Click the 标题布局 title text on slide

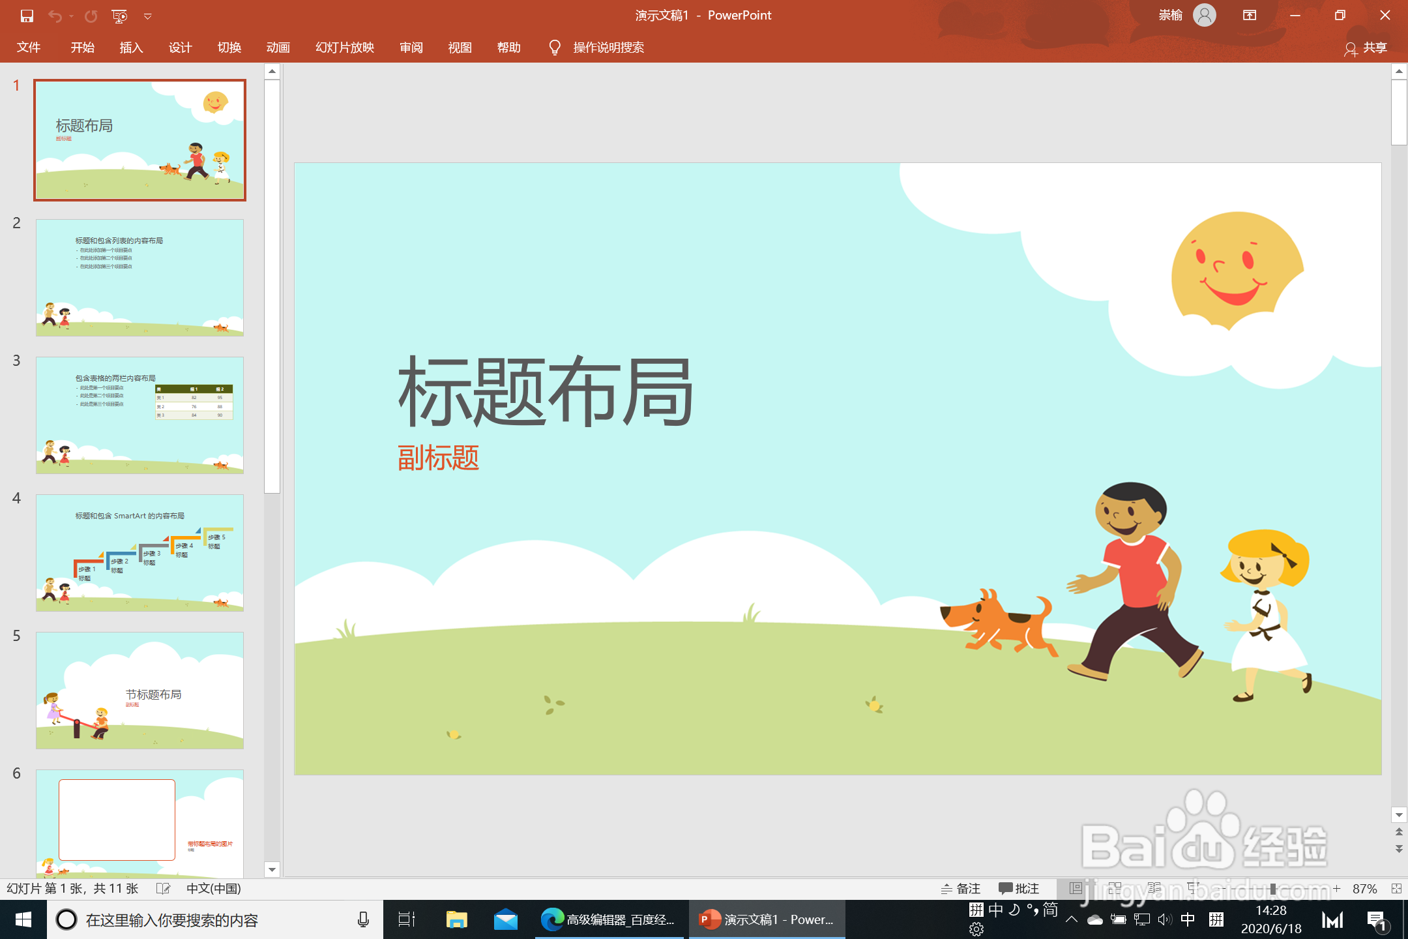click(x=546, y=391)
